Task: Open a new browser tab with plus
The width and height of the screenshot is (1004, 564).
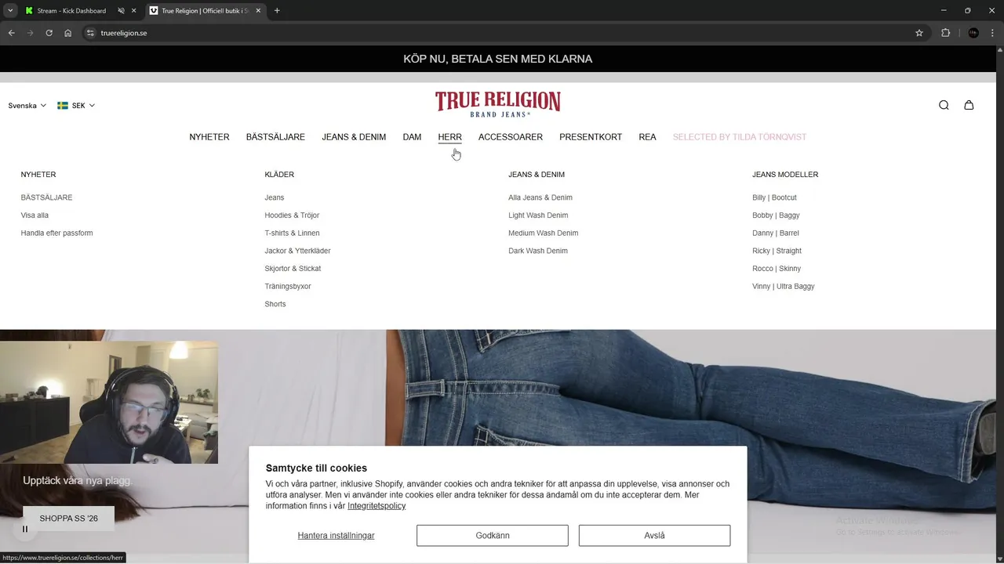Action: point(277,11)
